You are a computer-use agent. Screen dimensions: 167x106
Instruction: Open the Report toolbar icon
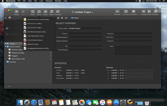coord(52,12)
